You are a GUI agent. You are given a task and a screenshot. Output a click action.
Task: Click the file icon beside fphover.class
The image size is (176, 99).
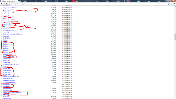click(2, 68)
